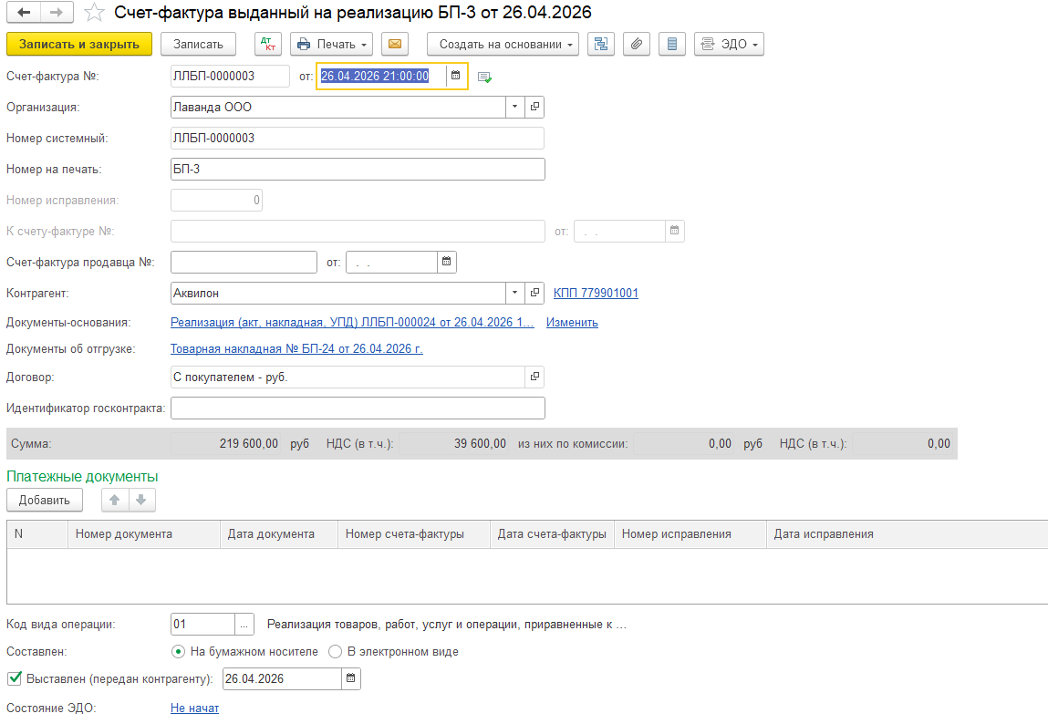The width and height of the screenshot is (1048, 724).
Task: Open attached files with the paperclip icon
Action: 637,44
